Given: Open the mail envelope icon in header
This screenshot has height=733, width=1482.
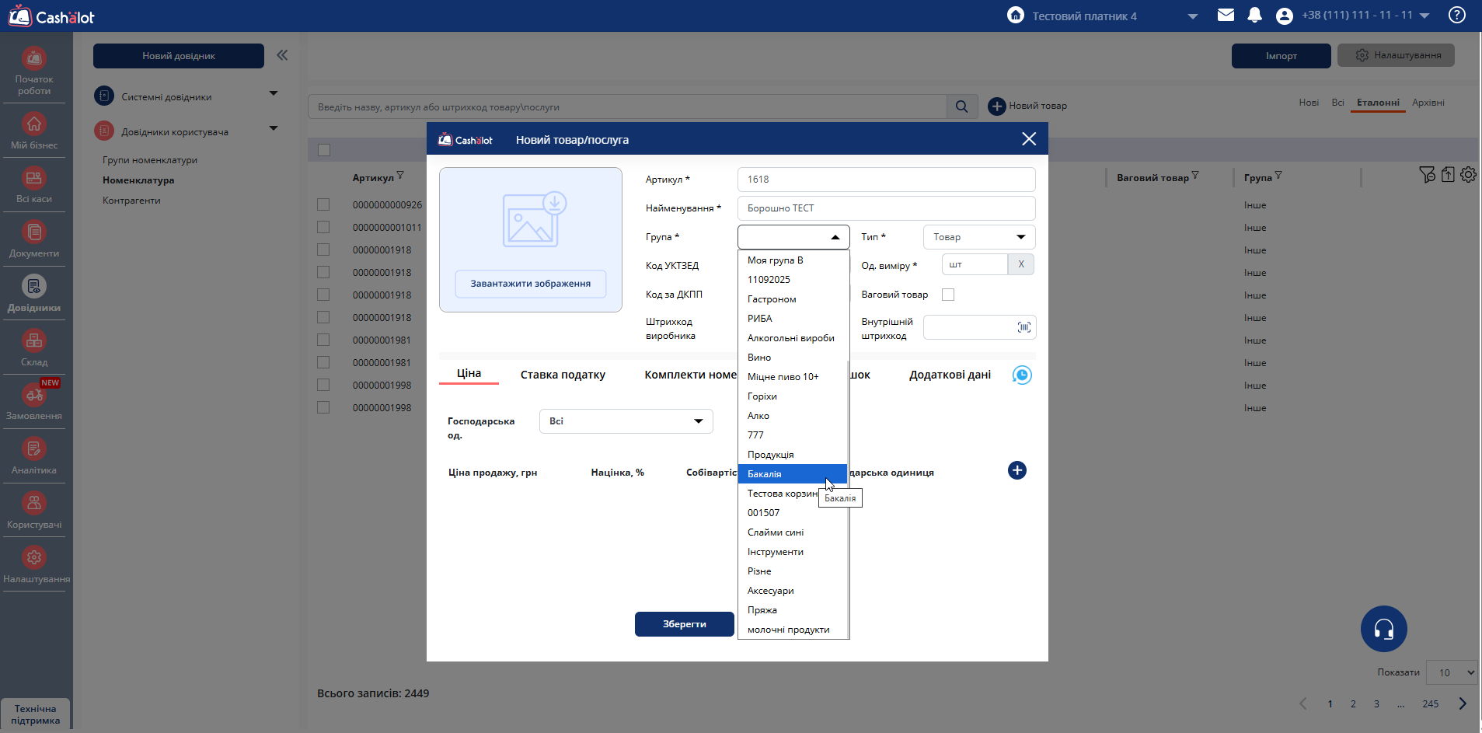Looking at the screenshot, I should [1226, 16].
